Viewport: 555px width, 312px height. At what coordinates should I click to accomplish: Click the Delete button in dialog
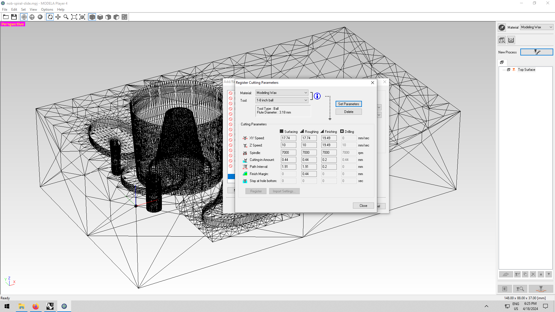click(x=349, y=112)
